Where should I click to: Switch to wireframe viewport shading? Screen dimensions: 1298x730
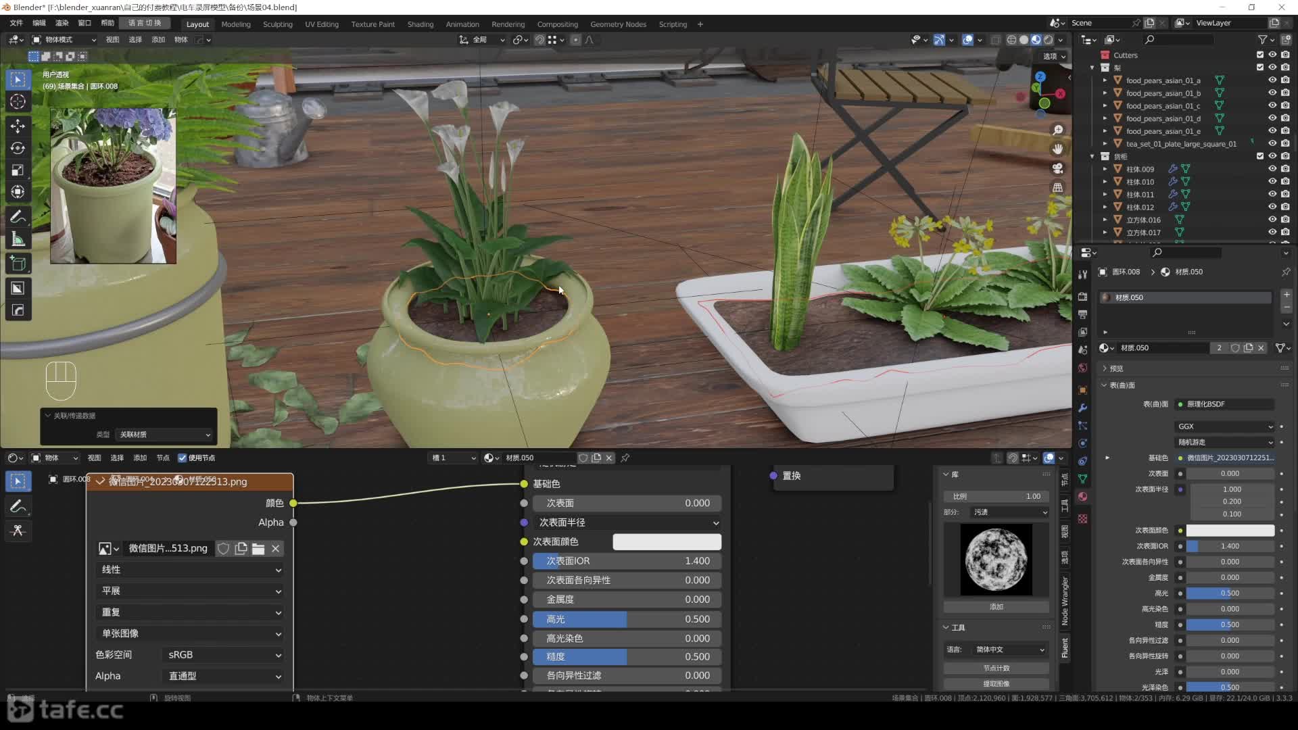1012,40
